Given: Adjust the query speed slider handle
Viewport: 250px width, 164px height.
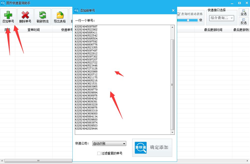Looking at the screenshot, I should 188,20.
